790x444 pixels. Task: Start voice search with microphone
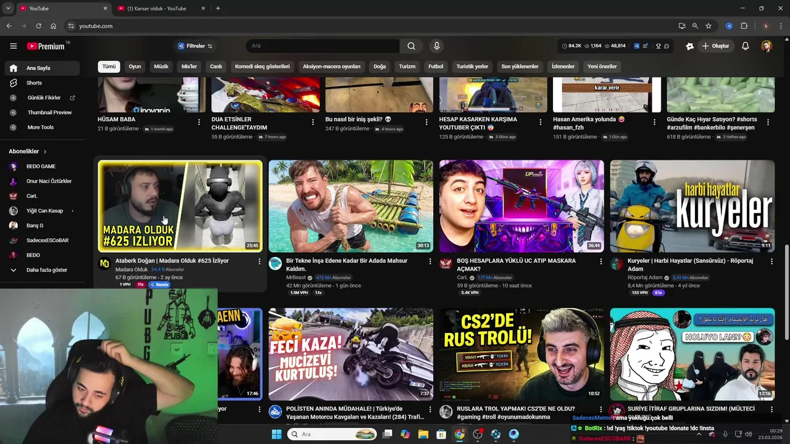(437, 46)
